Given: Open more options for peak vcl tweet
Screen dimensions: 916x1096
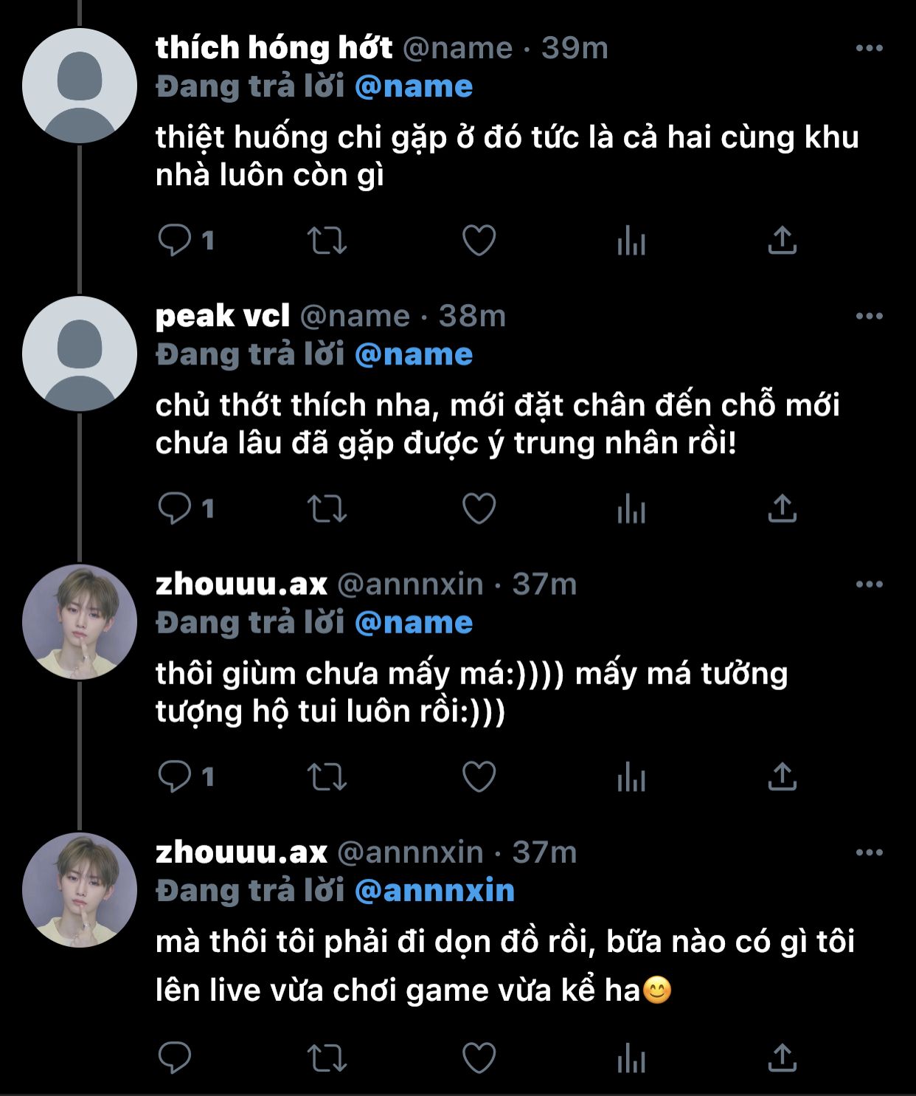Looking at the screenshot, I should coord(870,316).
